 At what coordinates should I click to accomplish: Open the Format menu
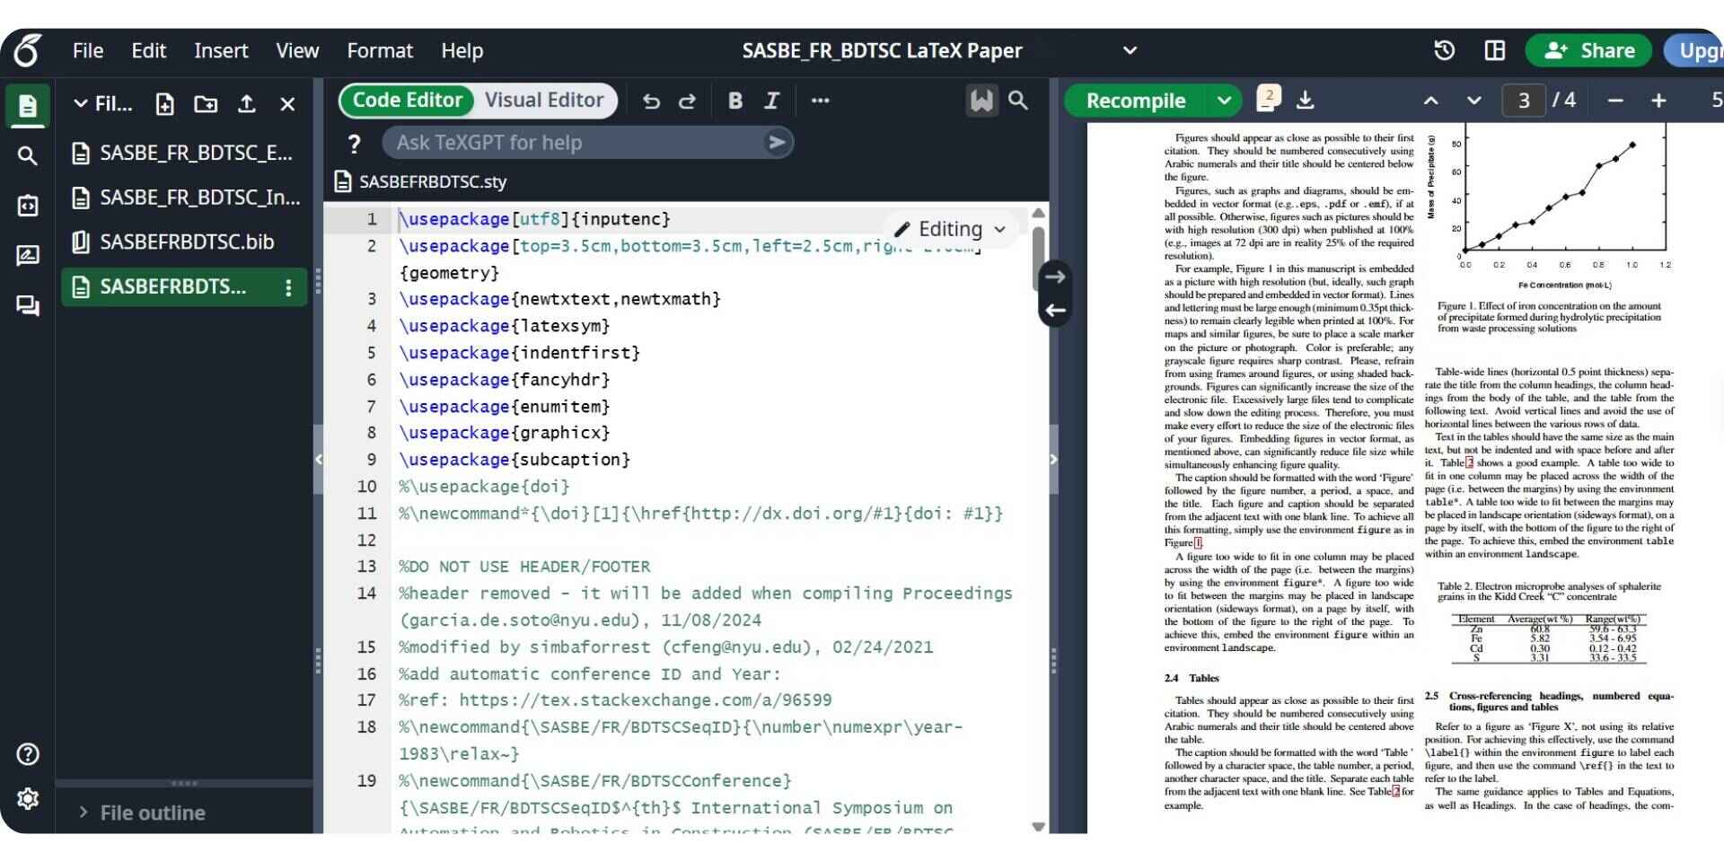pos(379,50)
